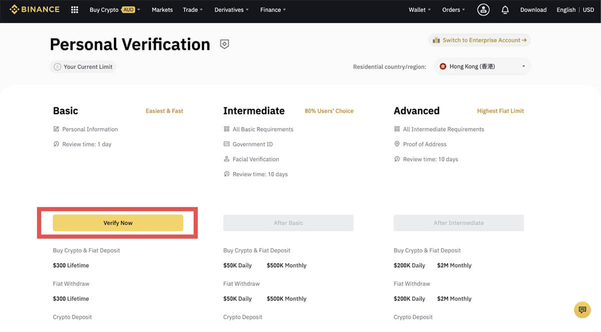601x332 pixels.
Task: Change language from English
Action: (x=566, y=9)
